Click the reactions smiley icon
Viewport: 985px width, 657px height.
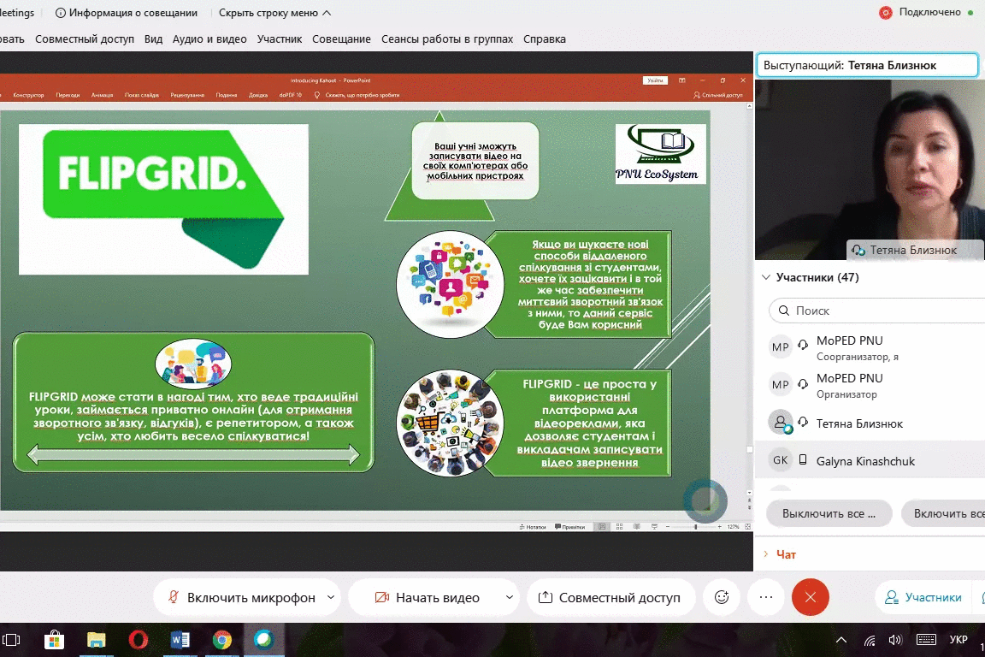[722, 597]
